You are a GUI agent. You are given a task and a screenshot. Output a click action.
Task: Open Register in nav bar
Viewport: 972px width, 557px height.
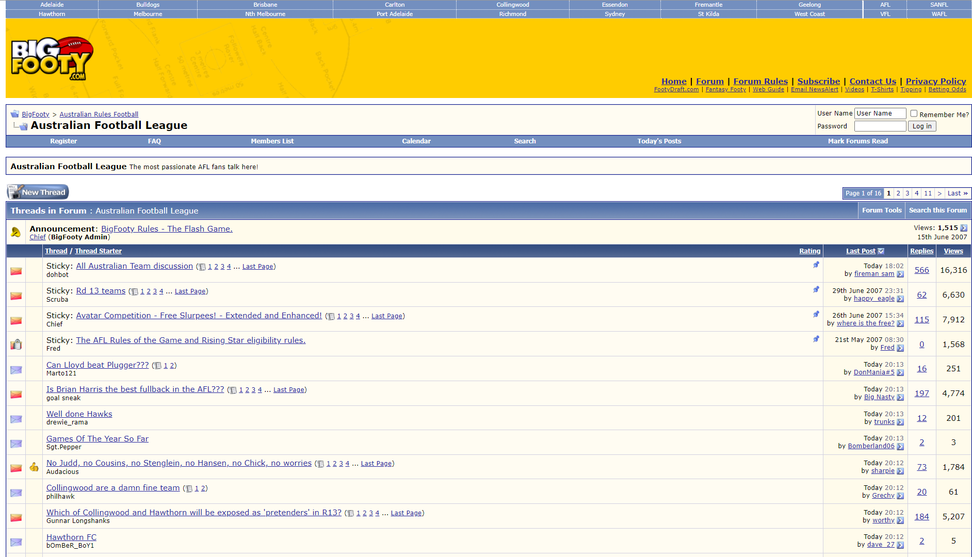click(63, 141)
